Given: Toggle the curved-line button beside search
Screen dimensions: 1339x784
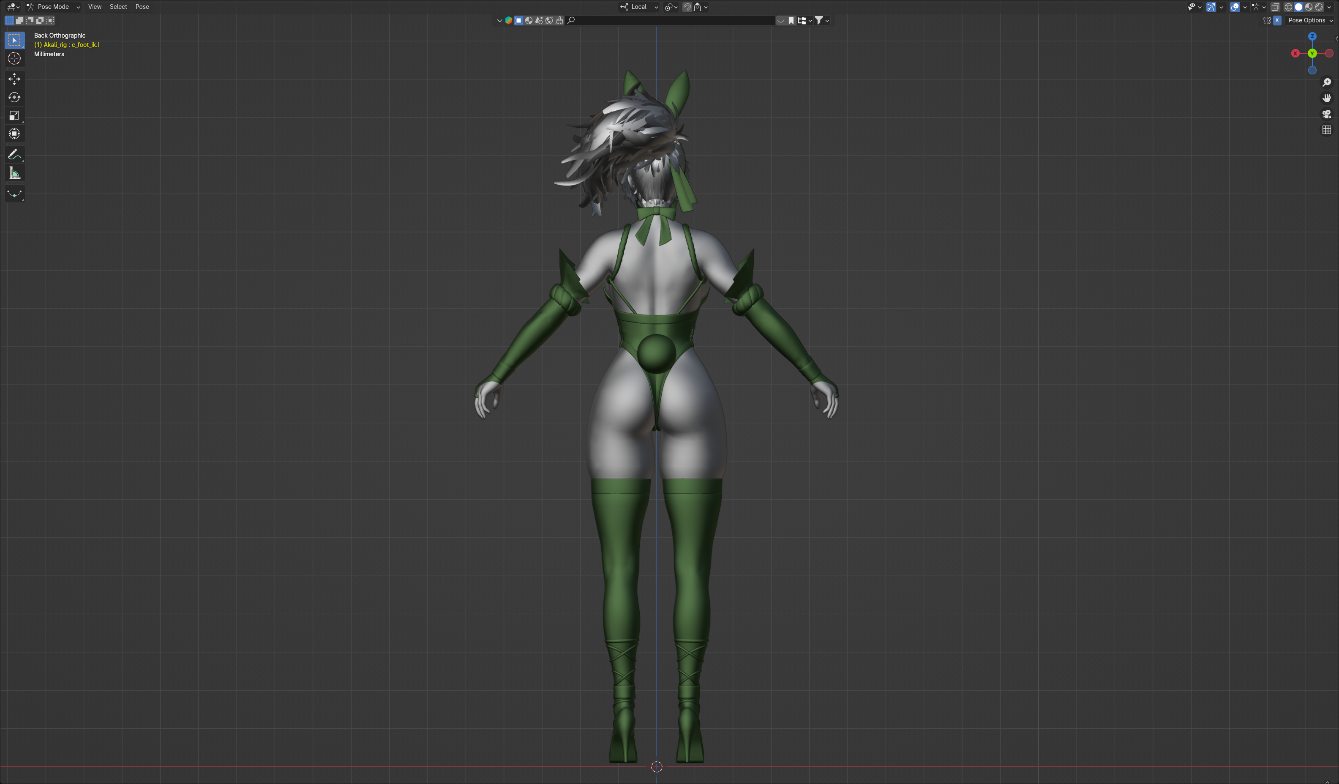Looking at the screenshot, I should [780, 21].
